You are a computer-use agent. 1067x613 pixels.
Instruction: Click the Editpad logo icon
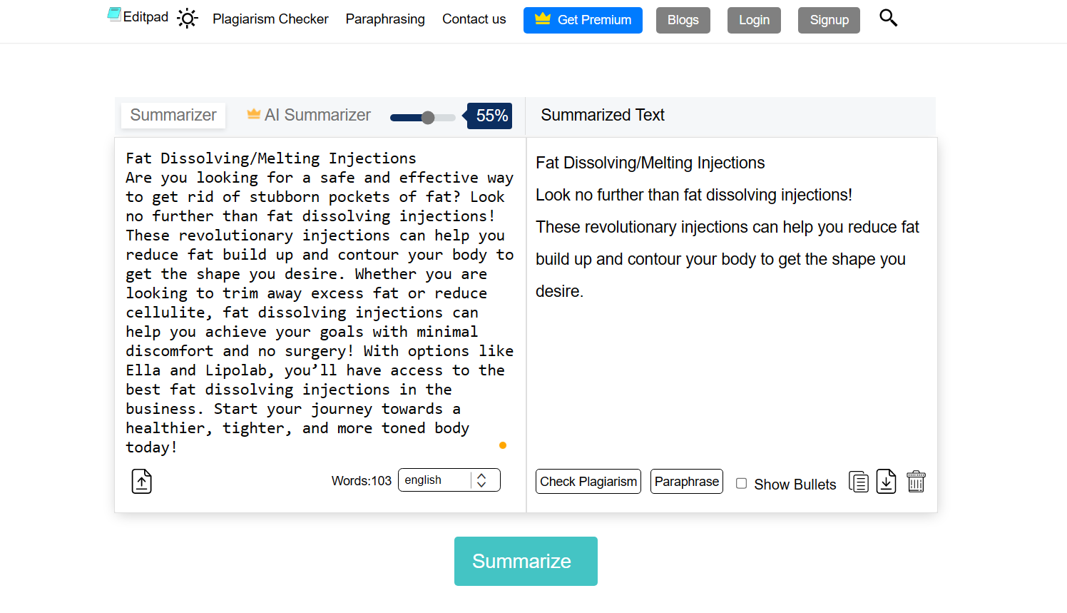click(x=114, y=14)
